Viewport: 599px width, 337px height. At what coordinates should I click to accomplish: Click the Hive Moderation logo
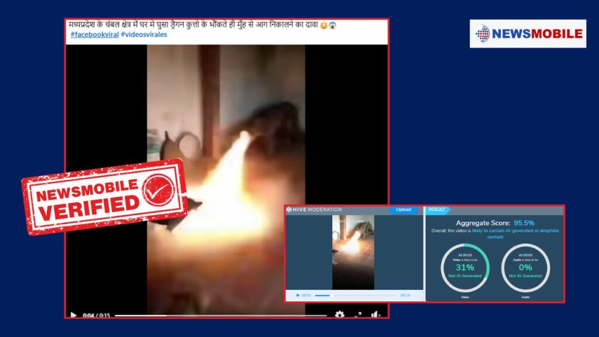tap(314, 209)
